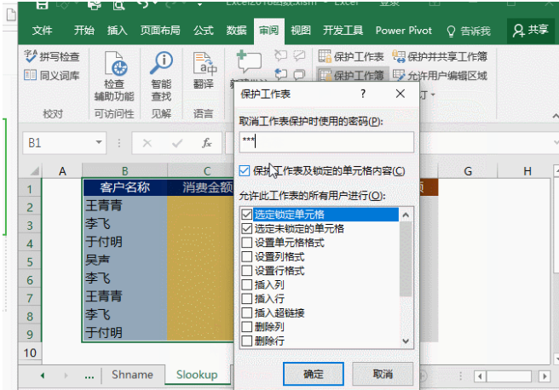559x390 pixels.
Task: Enable 删除行 permission
Action: [247, 341]
